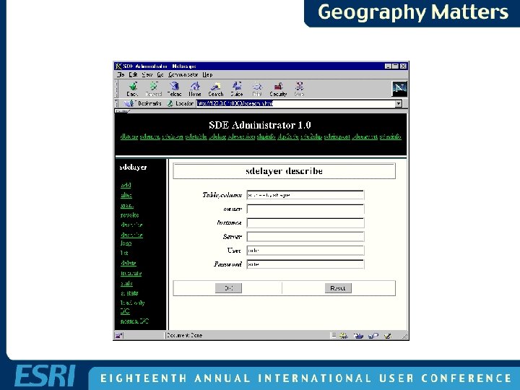Viewport: 520px width, 390px height.
Task: Focus the owner input field
Action: click(x=305, y=209)
